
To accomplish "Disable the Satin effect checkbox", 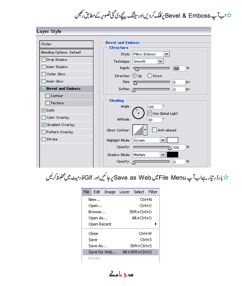I will point(44,110).
